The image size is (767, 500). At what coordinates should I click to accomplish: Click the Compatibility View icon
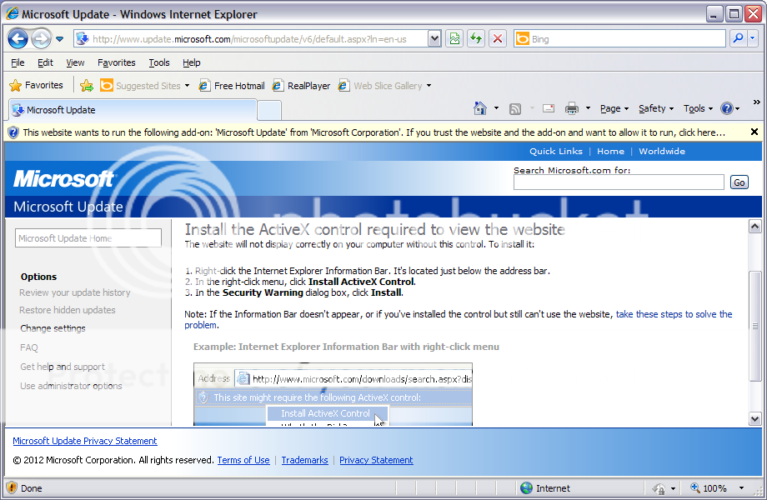pyautogui.click(x=454, y=38)
